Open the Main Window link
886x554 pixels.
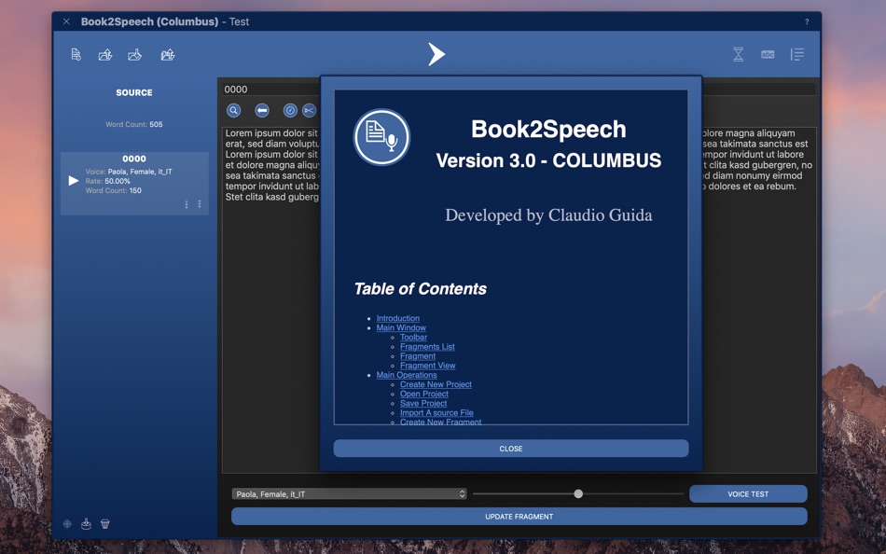point(401,328)
